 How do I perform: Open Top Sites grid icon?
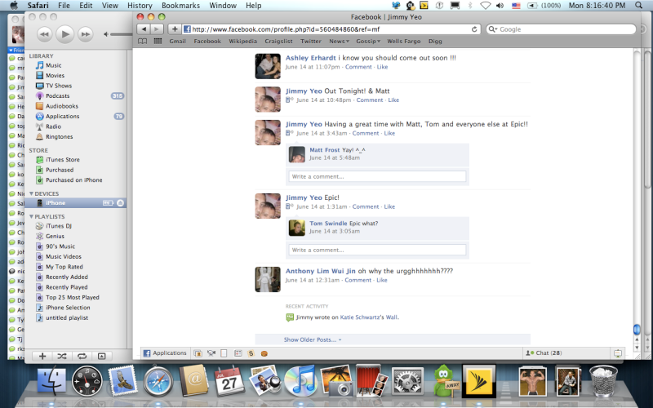[x=158, y=42]
